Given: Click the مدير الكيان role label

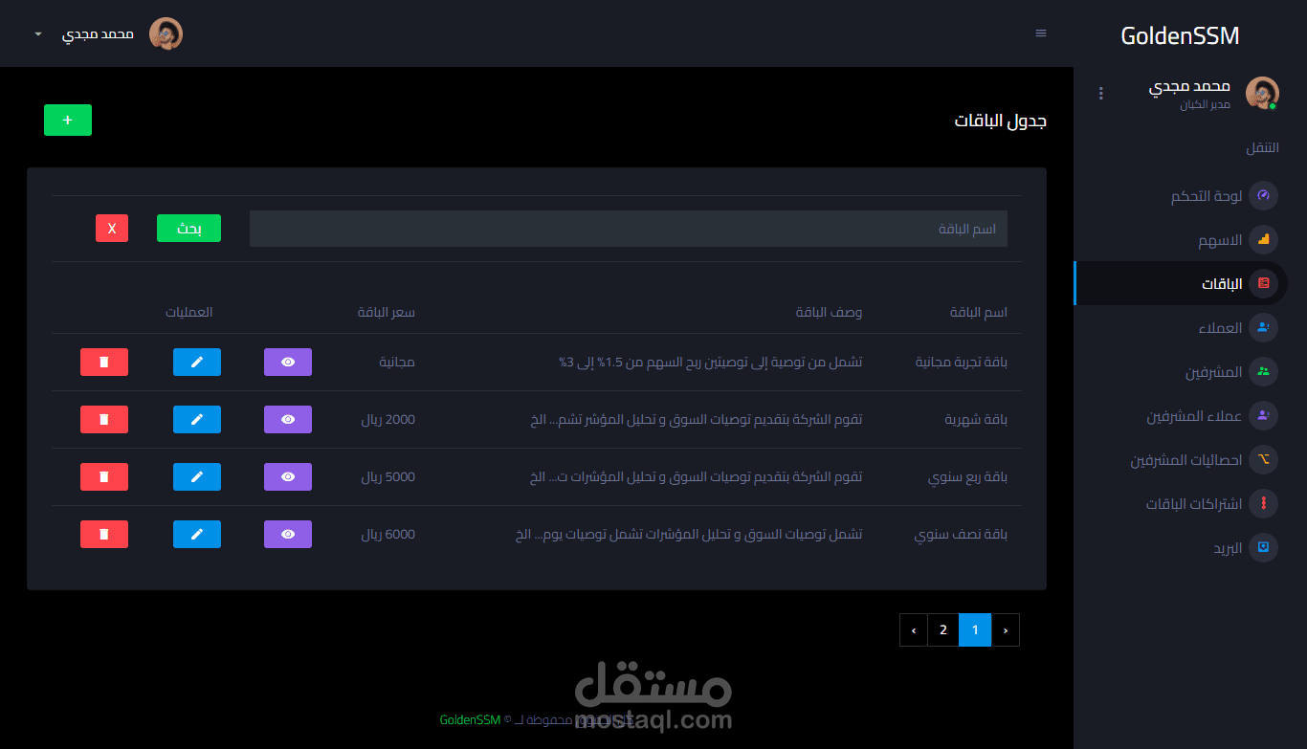Looking at the screenshot, I should (1205, 103).
